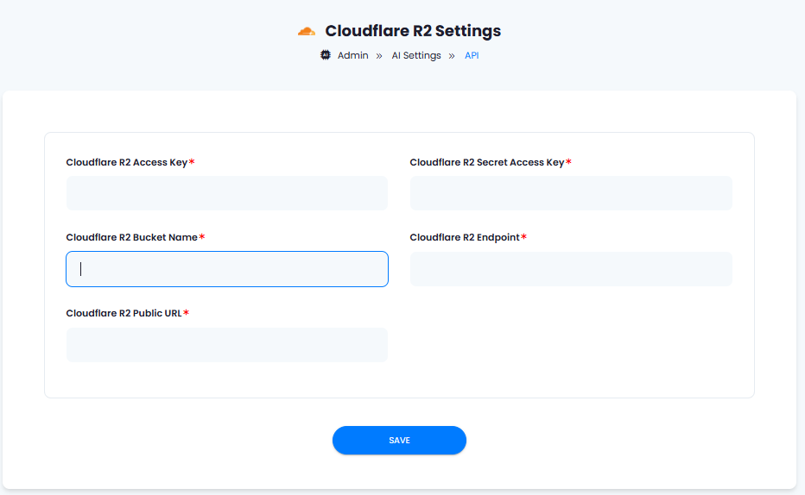Image resolution: width=805 pixels, height=495 pixels.
Task: Click inside the R2 Bucket Name input
Action: point(227,269)
